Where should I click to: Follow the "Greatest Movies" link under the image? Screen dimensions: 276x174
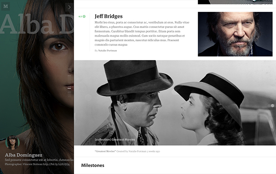(105, 152)
